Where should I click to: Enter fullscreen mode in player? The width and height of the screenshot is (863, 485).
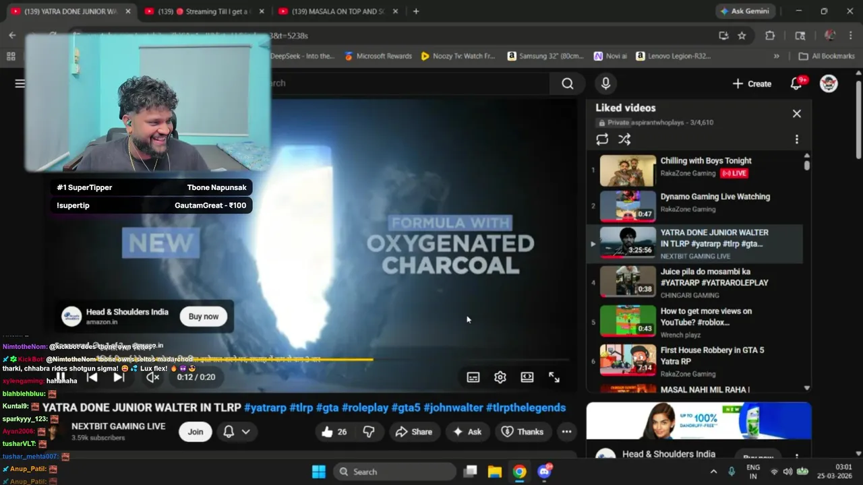click(554, 377)
